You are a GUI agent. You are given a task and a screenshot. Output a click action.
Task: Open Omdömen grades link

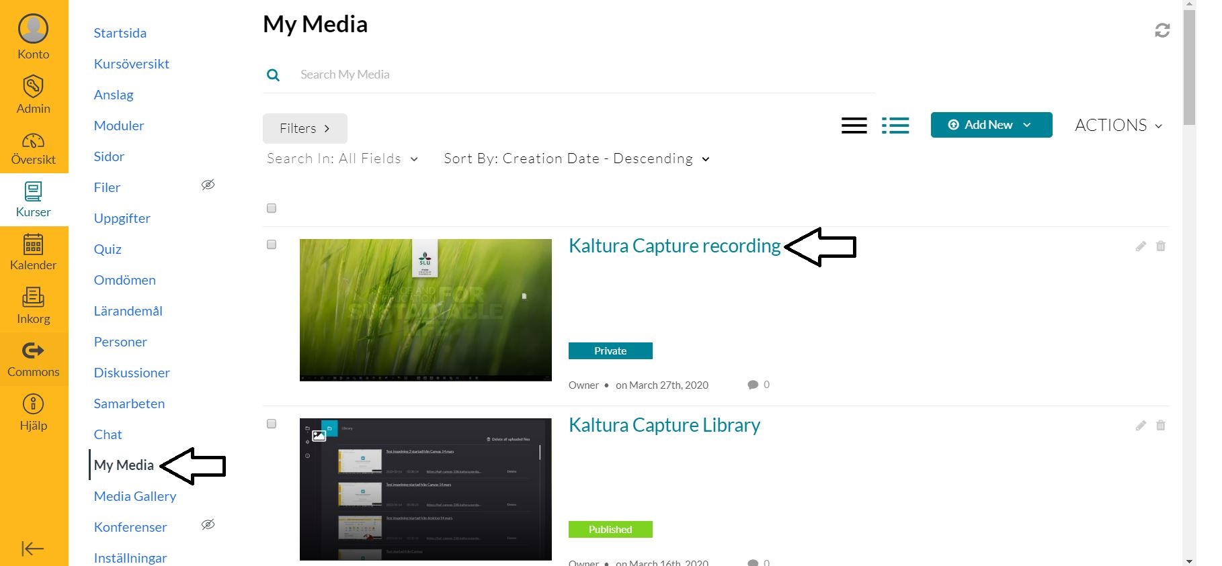(124, 280)
